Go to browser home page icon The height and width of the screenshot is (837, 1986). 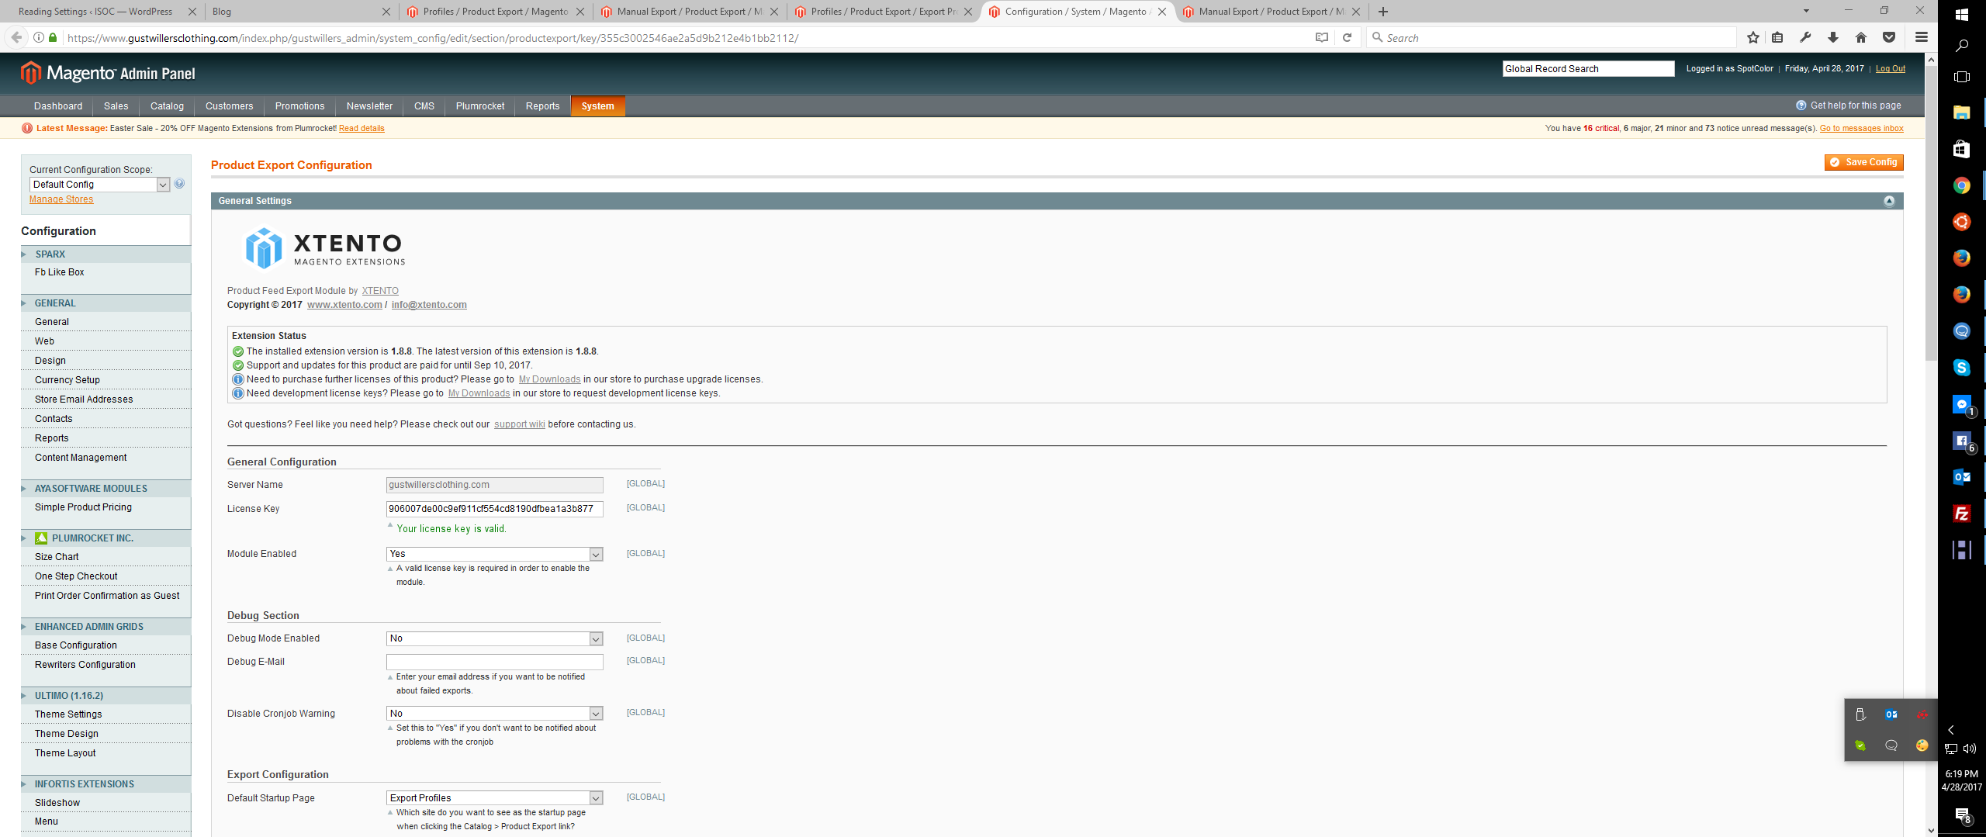click(1861, 37)
